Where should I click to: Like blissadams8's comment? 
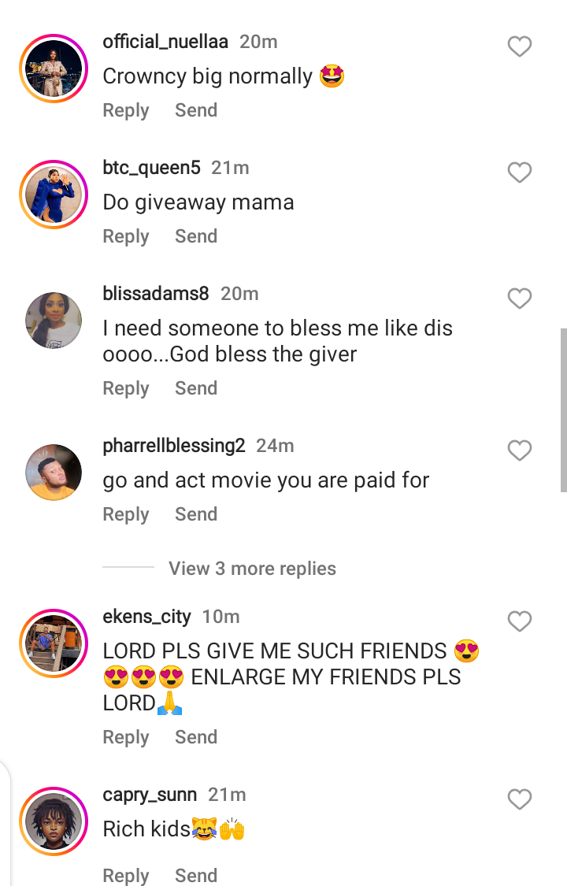pyautogui.click(x=519, y=298)
